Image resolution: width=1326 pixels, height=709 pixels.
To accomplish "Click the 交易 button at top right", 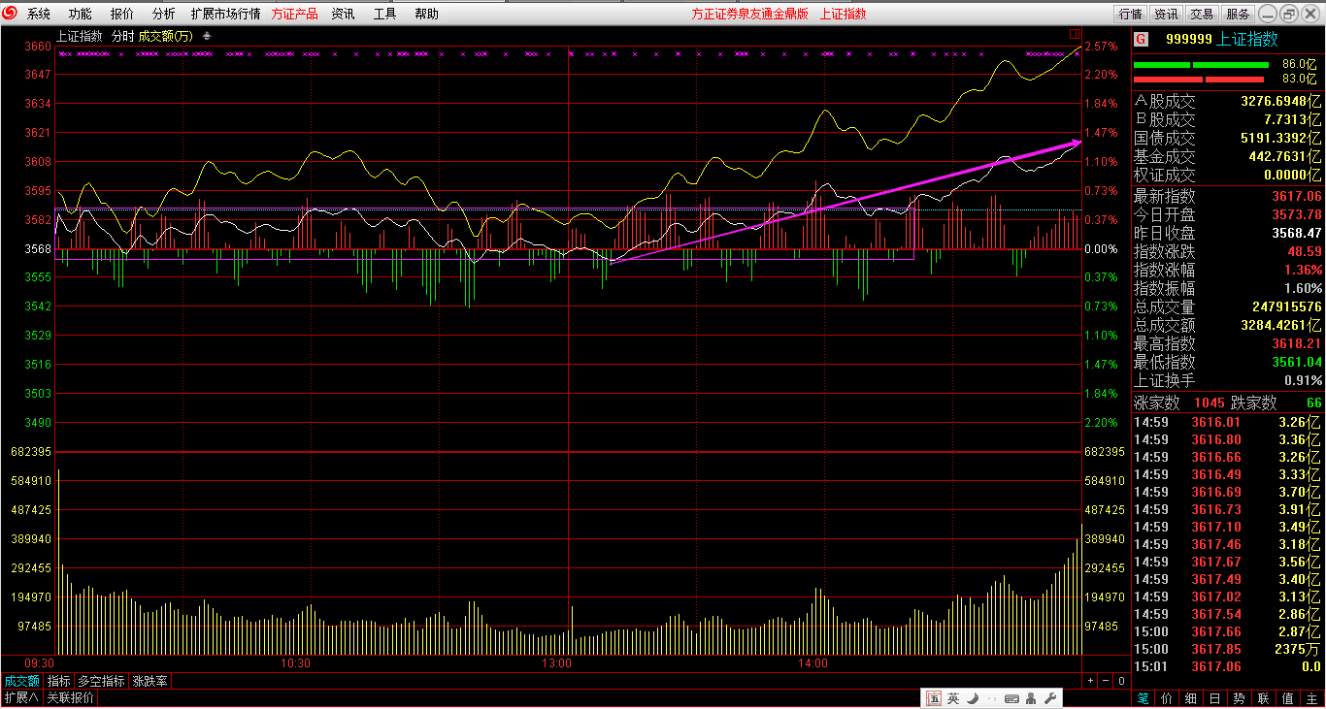I will pos(1202,14).
